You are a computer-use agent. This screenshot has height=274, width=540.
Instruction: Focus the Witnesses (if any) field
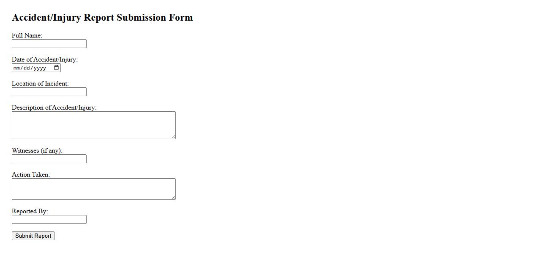49,159
